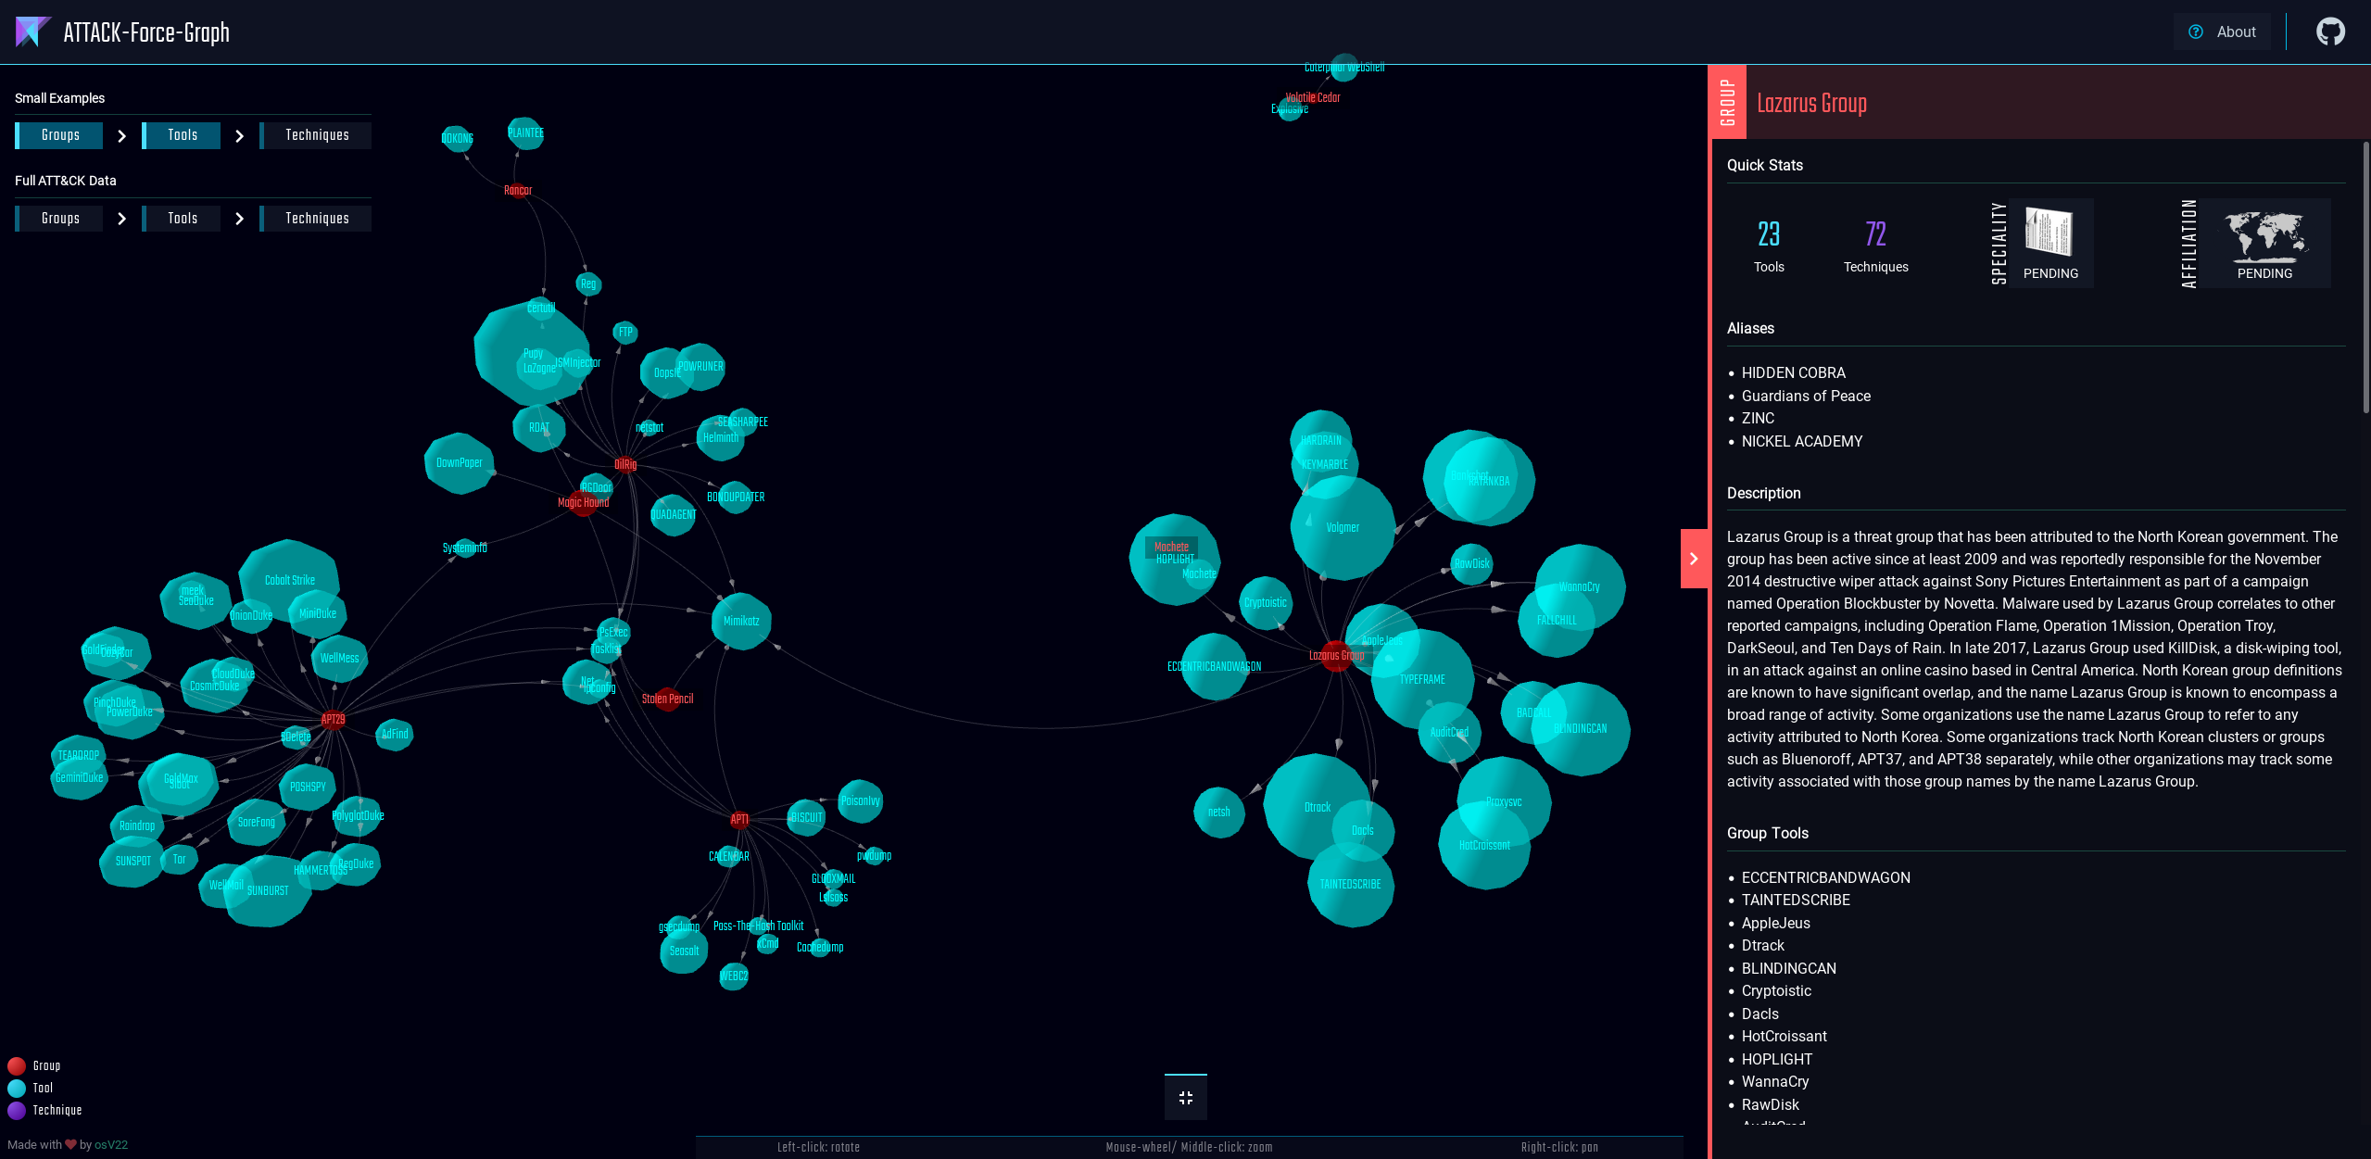Visit the osV22 author link
2371x1159 pixels.
point(111,1144)
